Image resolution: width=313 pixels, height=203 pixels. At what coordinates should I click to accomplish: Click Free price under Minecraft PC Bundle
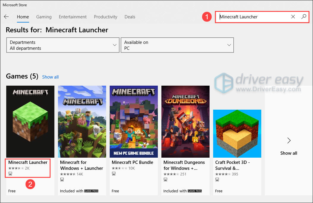tap(115, 191)
